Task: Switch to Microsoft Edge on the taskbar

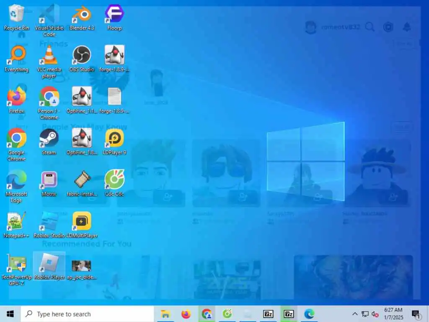Action: click(309, 314)
